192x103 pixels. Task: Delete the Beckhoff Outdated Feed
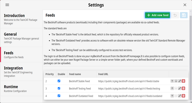pyautogui.click(x=183, y=96)
